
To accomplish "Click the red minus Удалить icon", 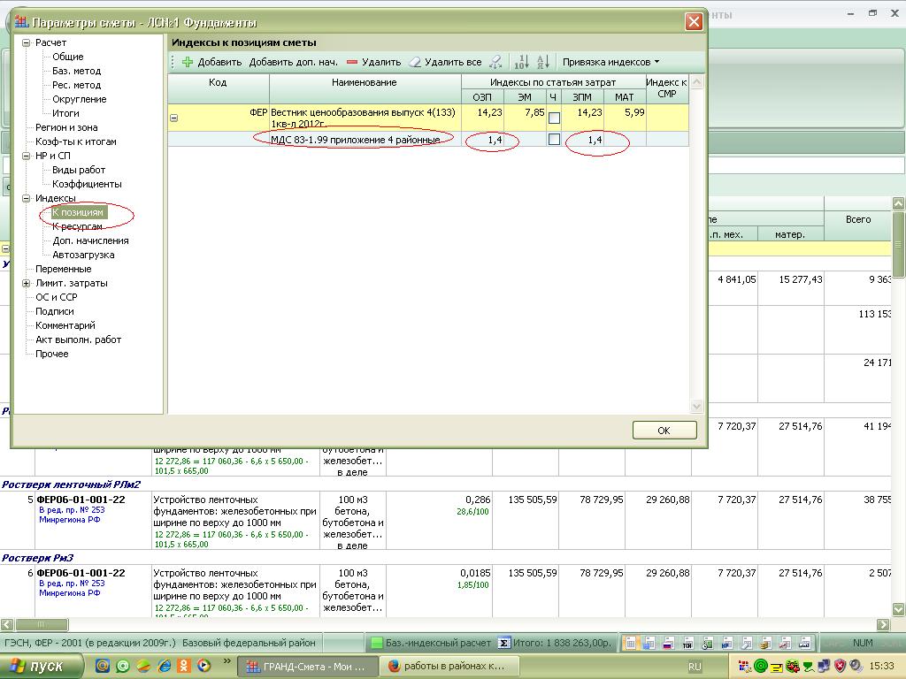I will (352, 62).
